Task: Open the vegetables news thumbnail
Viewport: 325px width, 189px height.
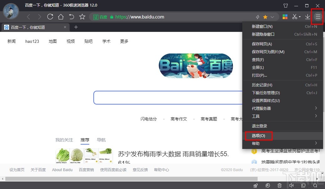Action: coord(84,156)
